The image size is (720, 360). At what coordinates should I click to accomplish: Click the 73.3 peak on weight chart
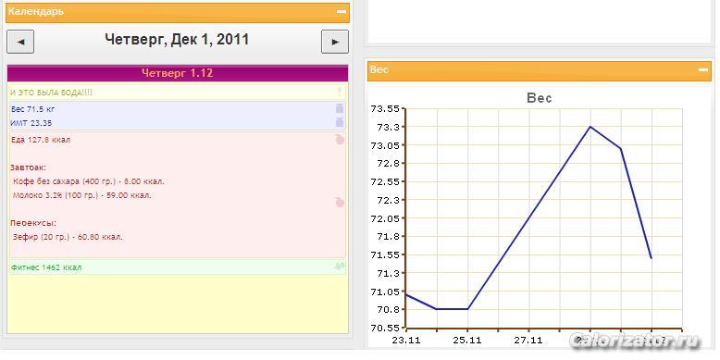pos(590,127)
